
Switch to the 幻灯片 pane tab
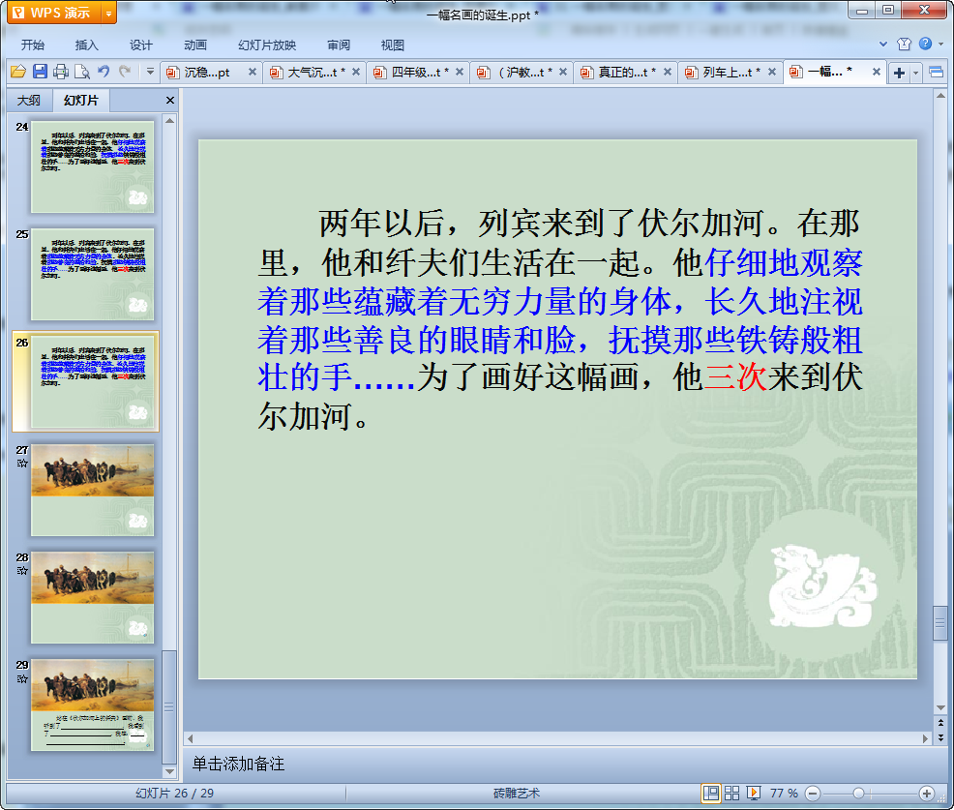point(81,100)
